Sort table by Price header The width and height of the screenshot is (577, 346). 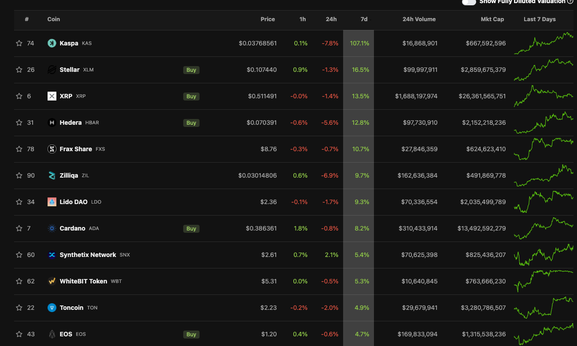[268, 19]
